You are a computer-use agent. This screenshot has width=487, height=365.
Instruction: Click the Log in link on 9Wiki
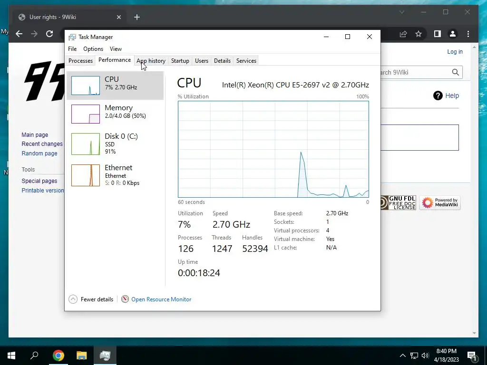(455, 51)
